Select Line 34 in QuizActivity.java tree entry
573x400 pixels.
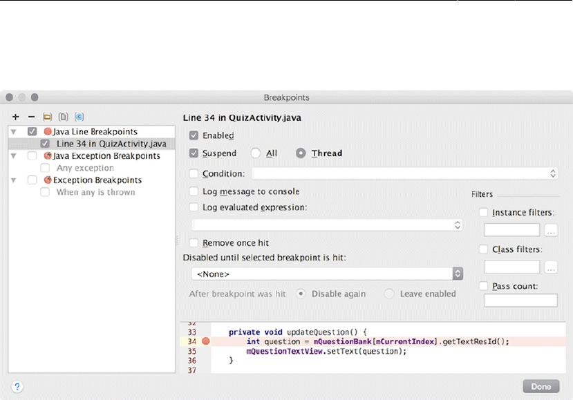(x=111, y=144)
